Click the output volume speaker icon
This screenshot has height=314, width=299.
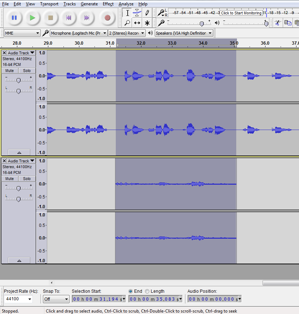click(217, 23)
